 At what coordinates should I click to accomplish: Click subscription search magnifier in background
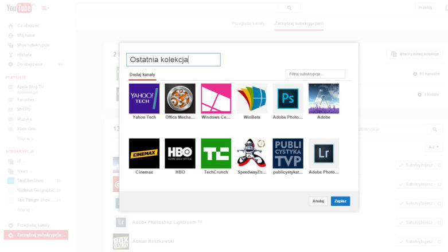[x=435, y=129]
